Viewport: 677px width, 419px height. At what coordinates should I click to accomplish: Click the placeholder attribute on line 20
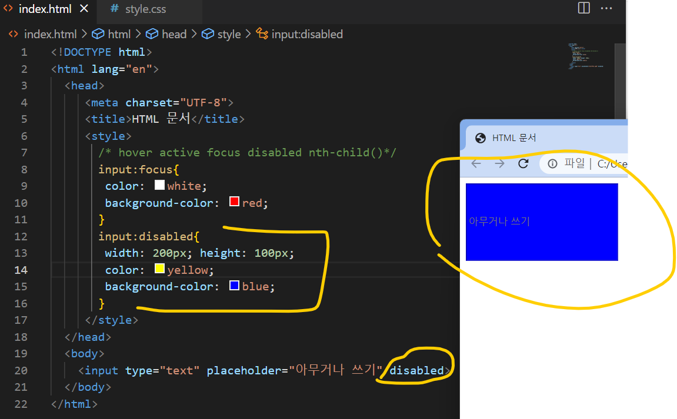(295, 370)
